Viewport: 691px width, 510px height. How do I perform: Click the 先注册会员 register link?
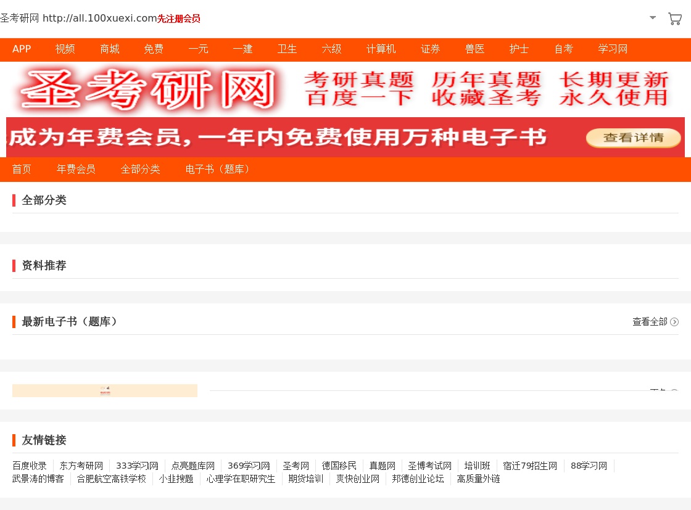tap(179, 19)
